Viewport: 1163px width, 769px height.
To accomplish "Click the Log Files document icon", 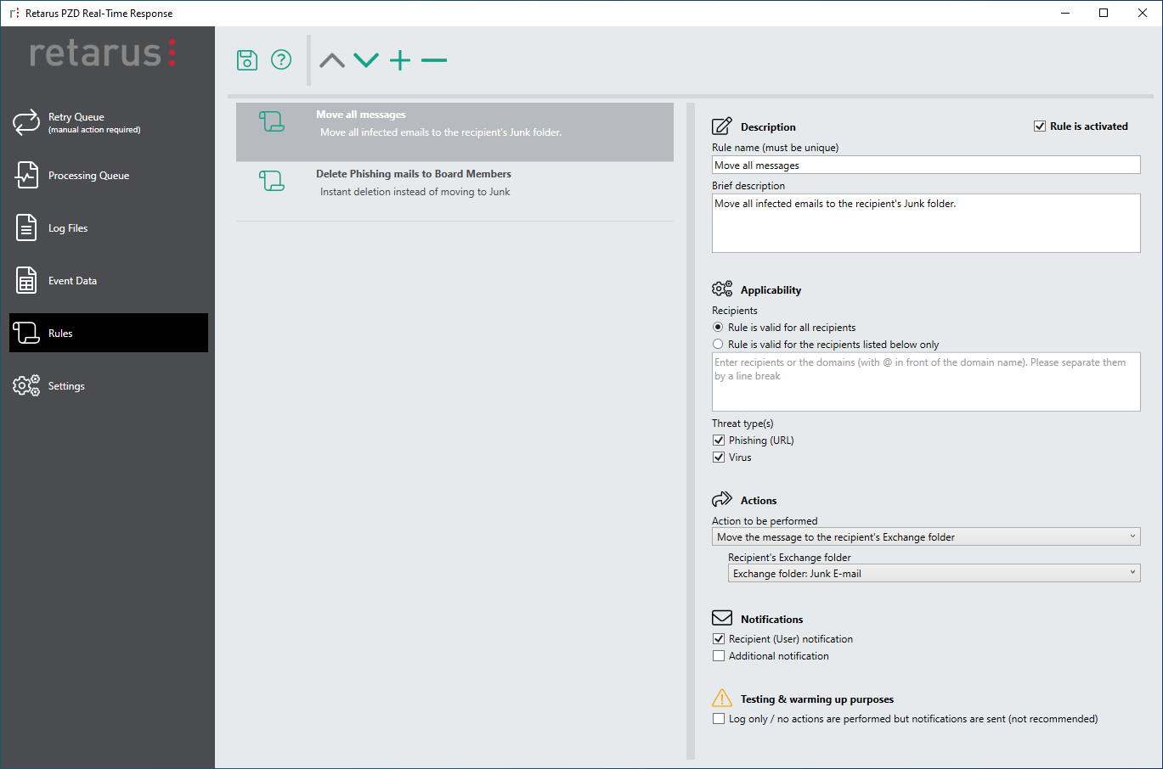I will 26,227.
